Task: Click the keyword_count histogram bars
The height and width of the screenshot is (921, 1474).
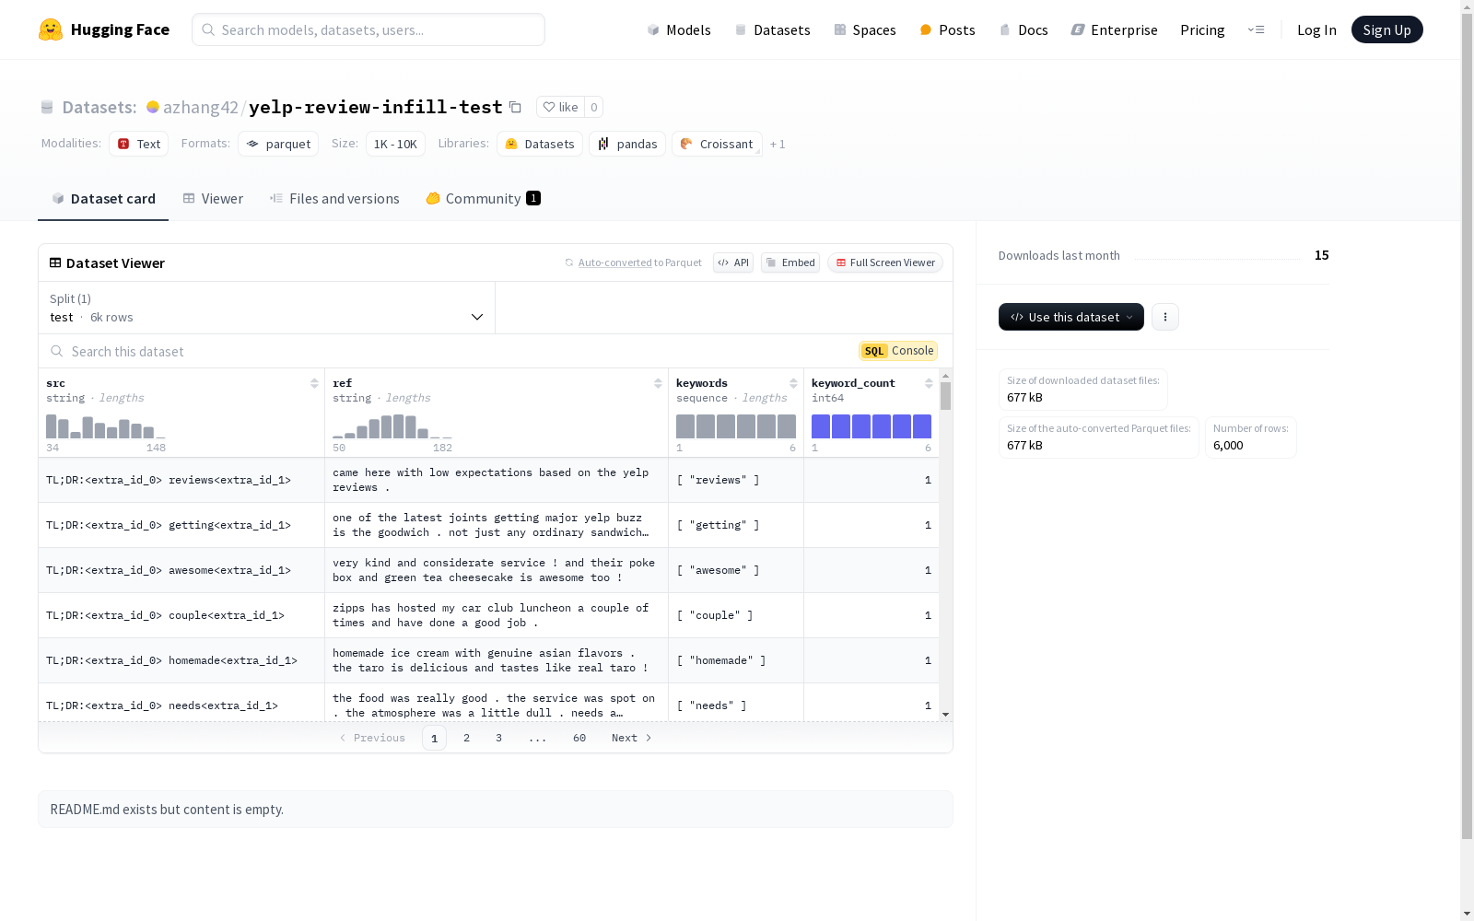Action: 872,426
